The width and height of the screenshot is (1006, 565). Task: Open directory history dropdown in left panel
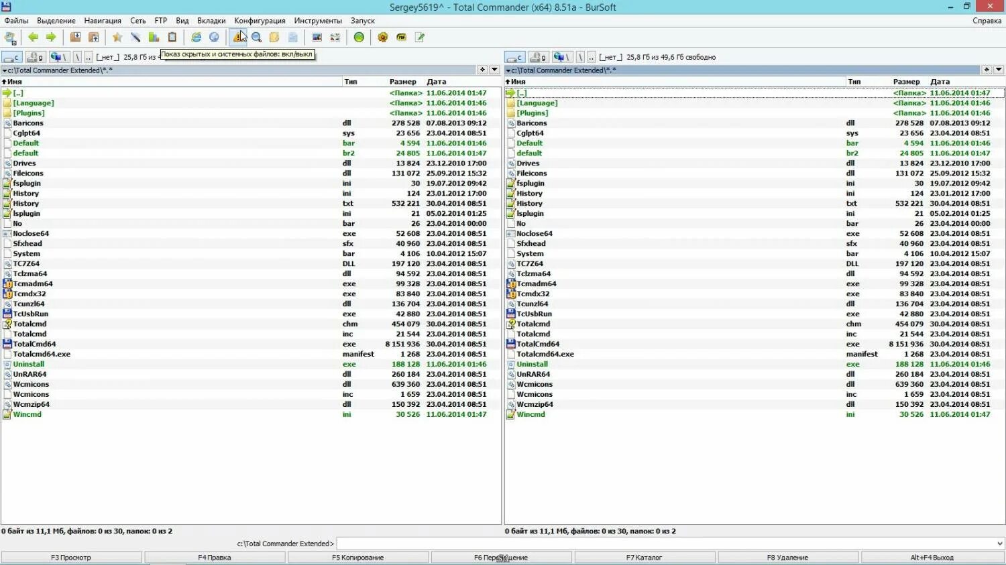[x=494, y=70]
